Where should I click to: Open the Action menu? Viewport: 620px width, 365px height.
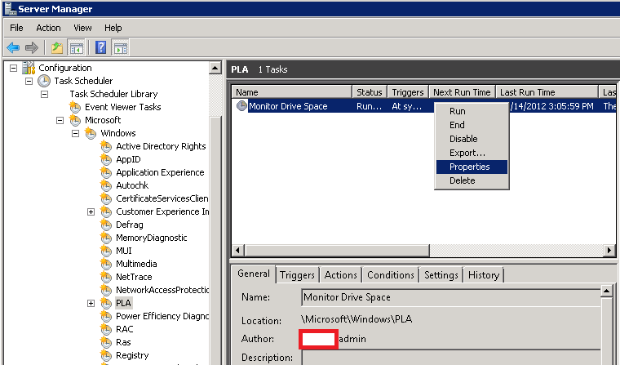48,28
